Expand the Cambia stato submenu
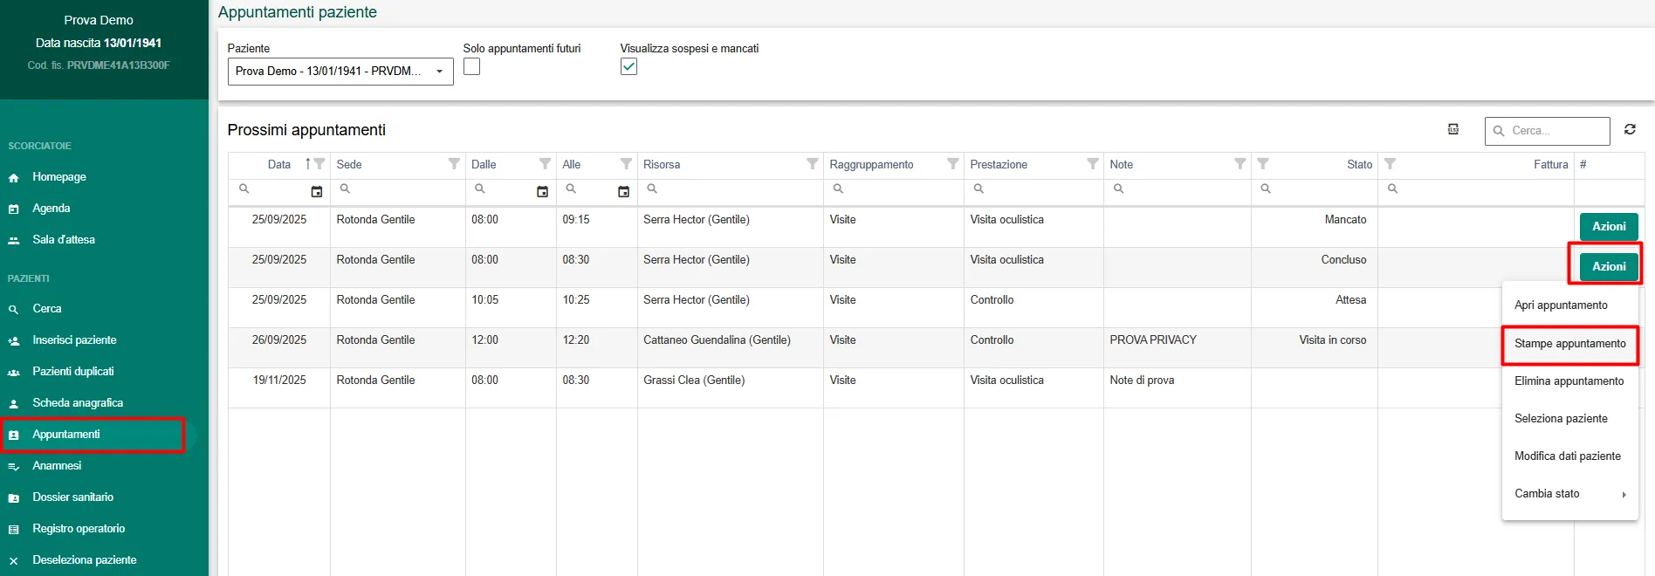Viewport: 1655px width, 576px height. point(1569,494)
